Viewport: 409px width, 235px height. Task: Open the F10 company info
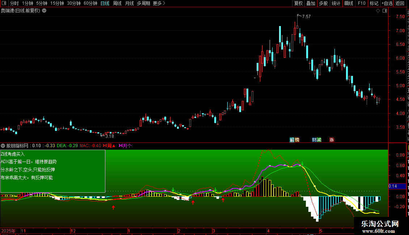pos(362,3)
